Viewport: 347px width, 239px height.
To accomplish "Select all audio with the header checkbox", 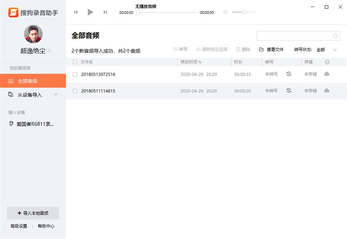I will coord(75,62).
